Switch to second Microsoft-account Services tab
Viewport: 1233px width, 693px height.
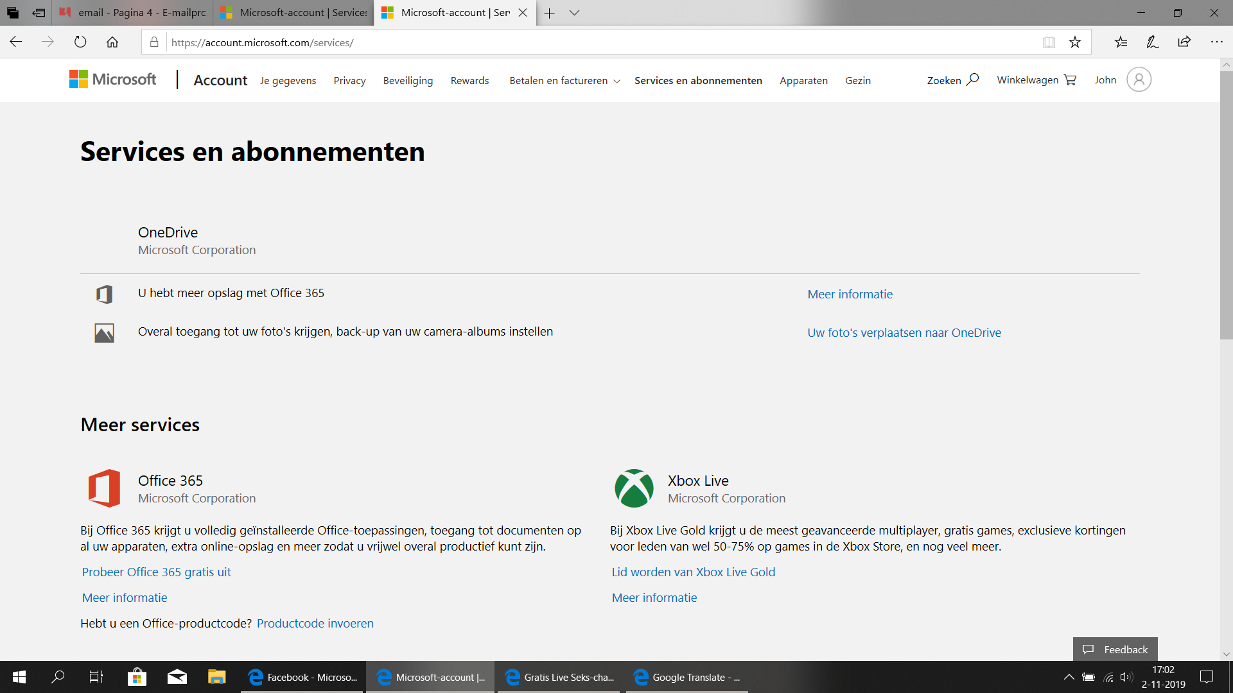click(x=293, y=13)
